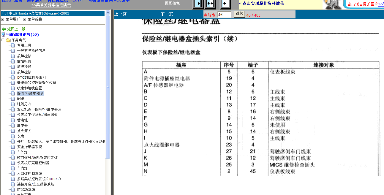Click the 连接对象 table column header

click(324, 65)
